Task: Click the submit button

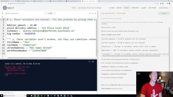Action: pos(164,13)
